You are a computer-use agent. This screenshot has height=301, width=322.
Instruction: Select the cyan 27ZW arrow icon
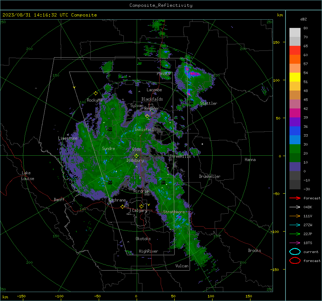tap(295, 225)
